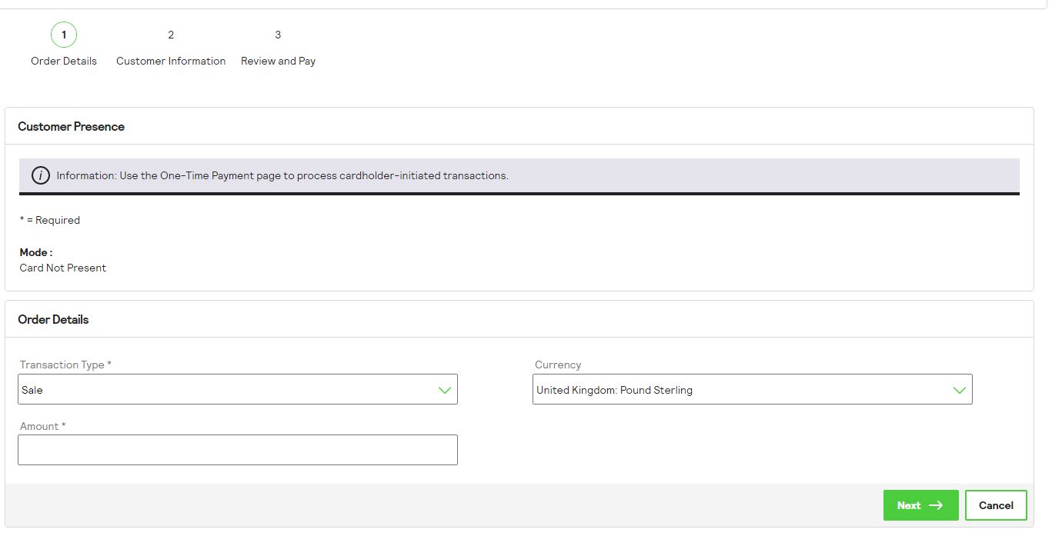This screenshot has width=1062, height=556.
Task: Click the Customer Presence section header
Action: click(72, 126)
